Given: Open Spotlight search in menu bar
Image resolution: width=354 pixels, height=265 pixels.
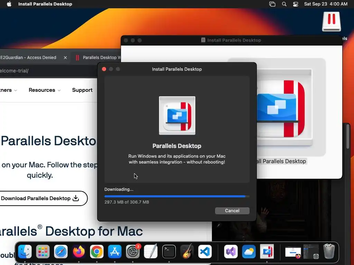Looking at the screenshot, I should [284, 4].
